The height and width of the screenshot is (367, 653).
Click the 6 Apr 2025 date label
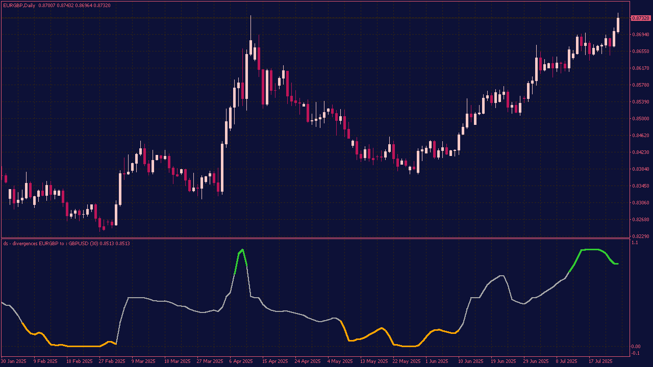[241, 361]
